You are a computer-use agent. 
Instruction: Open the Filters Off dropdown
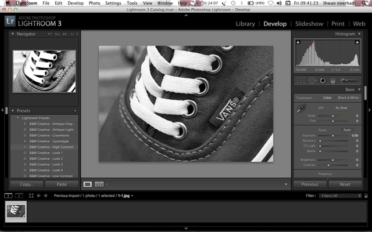341,196
